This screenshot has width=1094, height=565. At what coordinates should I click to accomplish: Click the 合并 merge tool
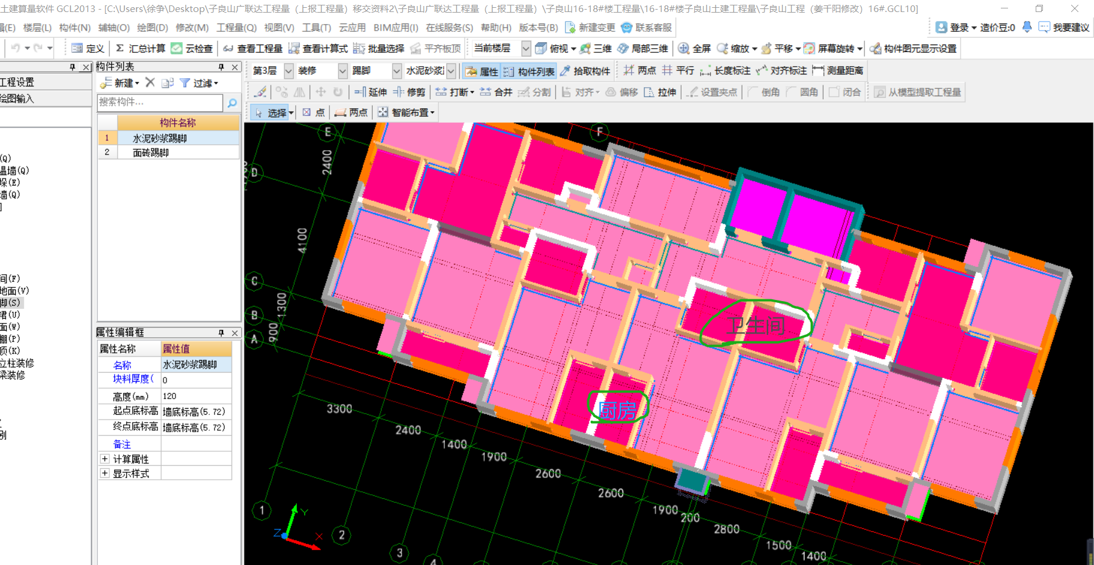(496, 92)
